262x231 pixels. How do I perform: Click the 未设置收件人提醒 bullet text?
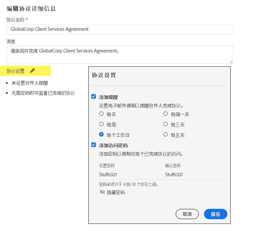(30, 83)
